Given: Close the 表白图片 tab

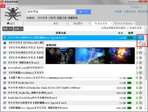Looking at the screenshot, I should coord(89,23).
